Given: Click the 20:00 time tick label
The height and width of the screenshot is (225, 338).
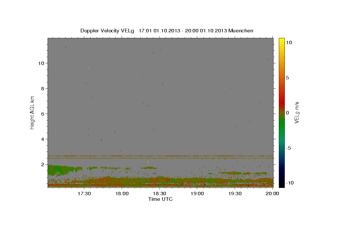Looking at the screenshot, I should coord(272,193).
